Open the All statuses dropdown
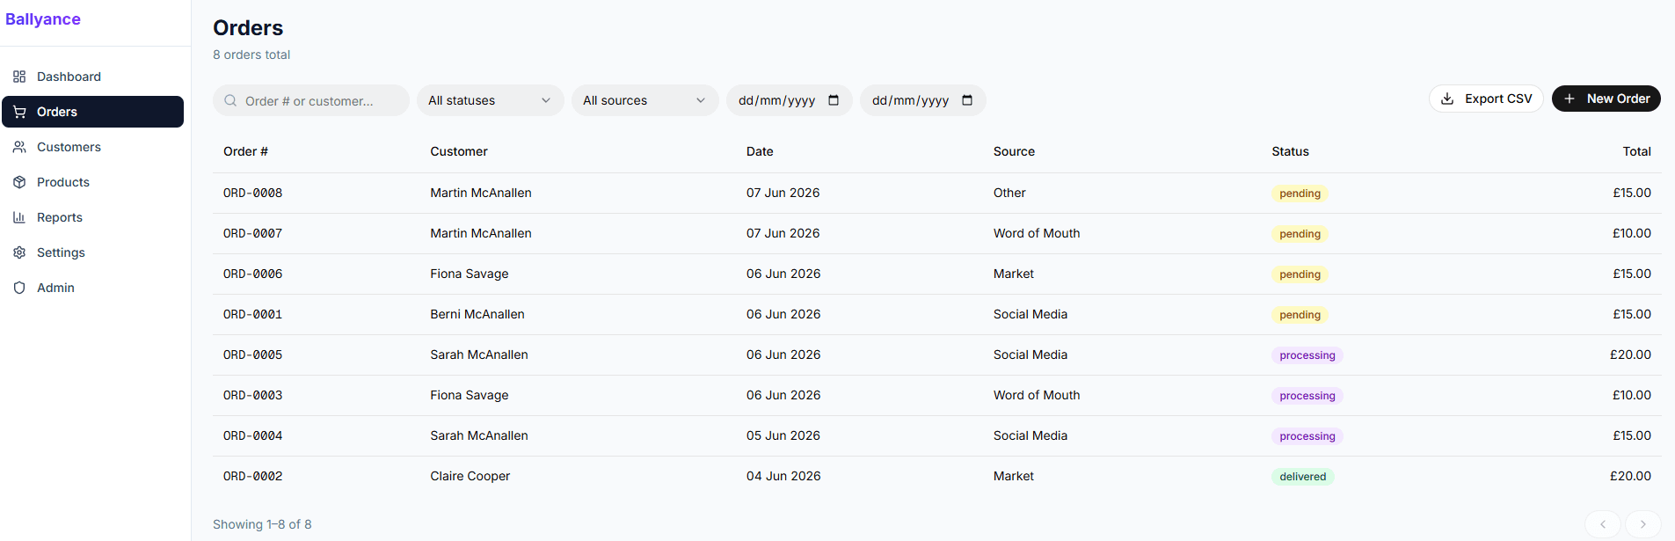Screen dimensions: 1675x541 [491, 100]
